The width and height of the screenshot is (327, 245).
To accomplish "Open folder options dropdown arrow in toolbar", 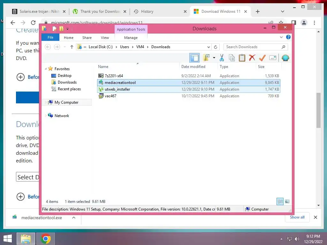I will (214, 58).
